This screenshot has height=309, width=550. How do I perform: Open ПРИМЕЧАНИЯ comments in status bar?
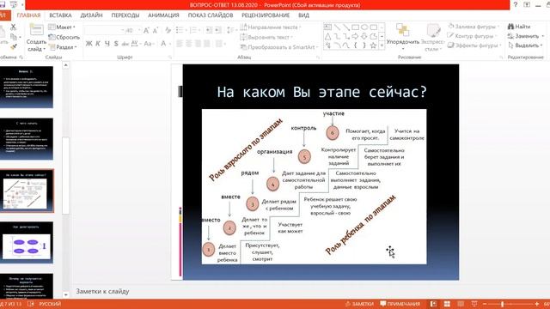pos(400,304)
